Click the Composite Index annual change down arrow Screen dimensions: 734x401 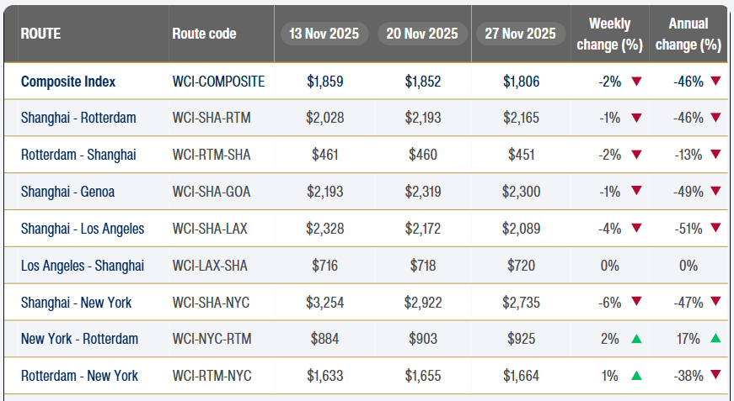click(x=715, y=82)
